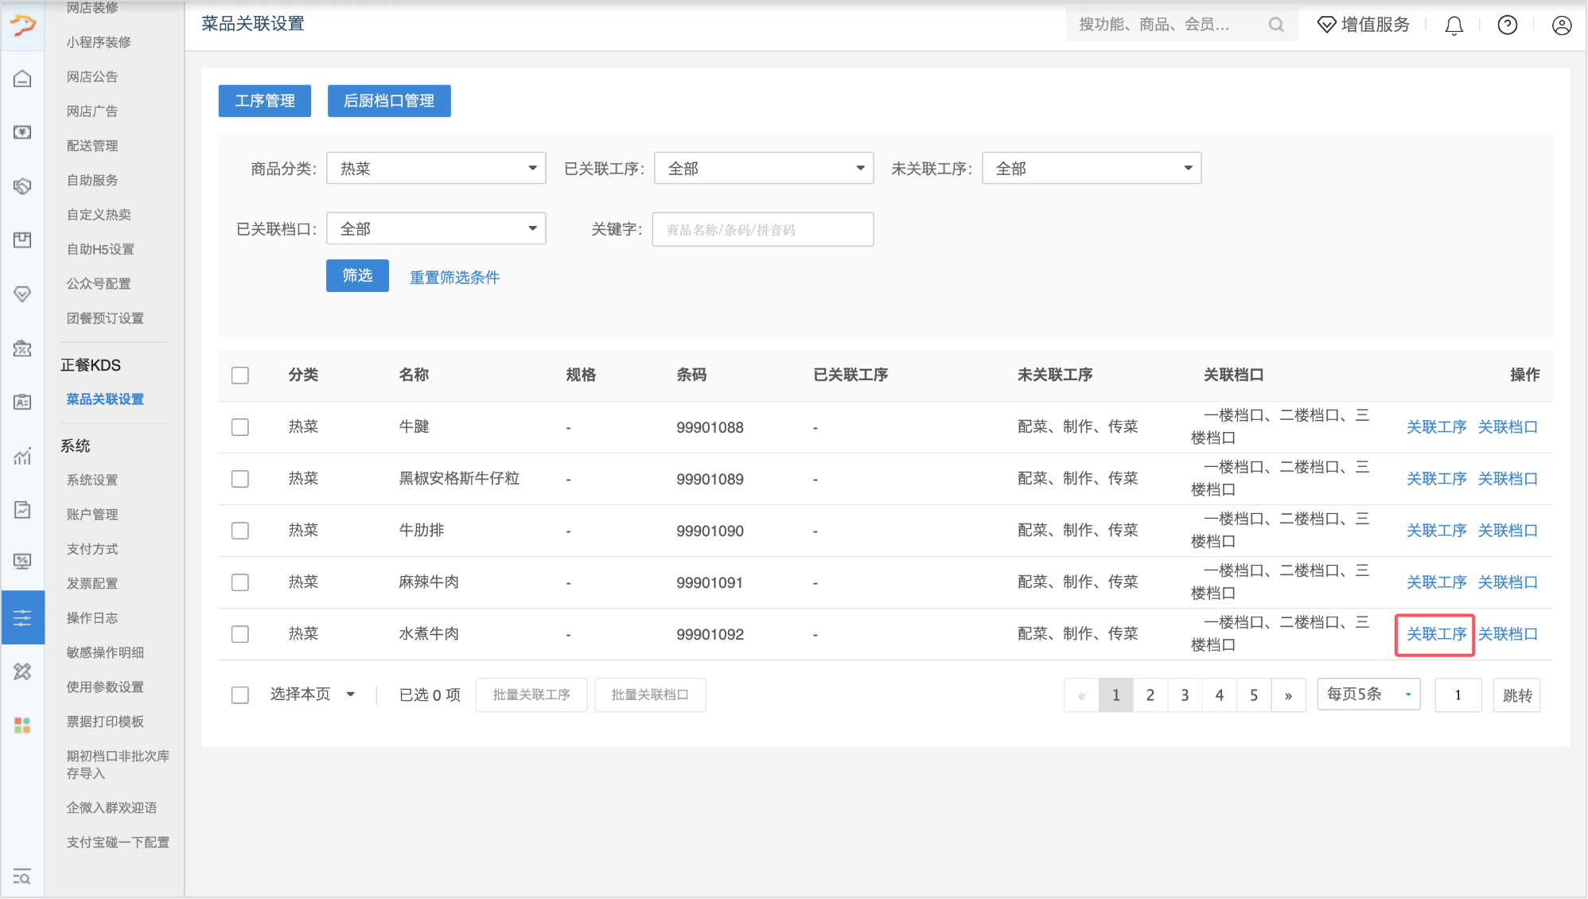Image resolution: width=1588 pixels, height=899 pixels.
Task: Click 关联工序 for 水煮牛肉
Action: click(x=1436, y=634)
